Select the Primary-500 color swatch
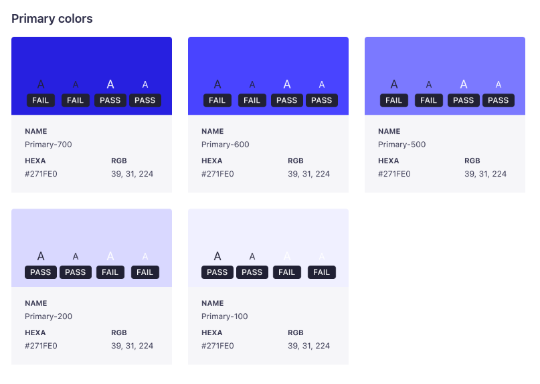Viewport: 540px width, 384px height. coord(445,76)
